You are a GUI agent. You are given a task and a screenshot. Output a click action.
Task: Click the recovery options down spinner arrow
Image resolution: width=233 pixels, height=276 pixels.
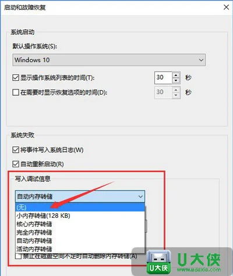pyautogui.click(x=176, y=95)
